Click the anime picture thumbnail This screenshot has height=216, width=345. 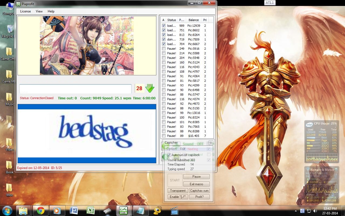click(x=87, y=46)
